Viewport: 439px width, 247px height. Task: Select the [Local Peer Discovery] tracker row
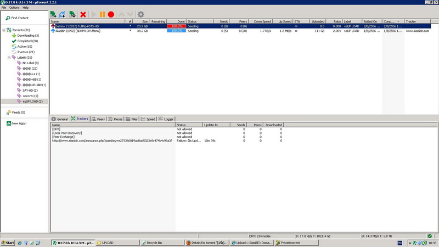click(167, 133)
